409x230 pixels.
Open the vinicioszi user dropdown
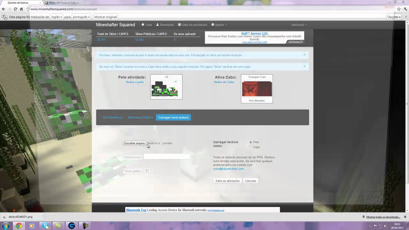(299, 25)
